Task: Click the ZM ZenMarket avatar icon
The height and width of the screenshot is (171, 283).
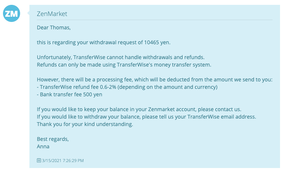Action: [12, 13]
